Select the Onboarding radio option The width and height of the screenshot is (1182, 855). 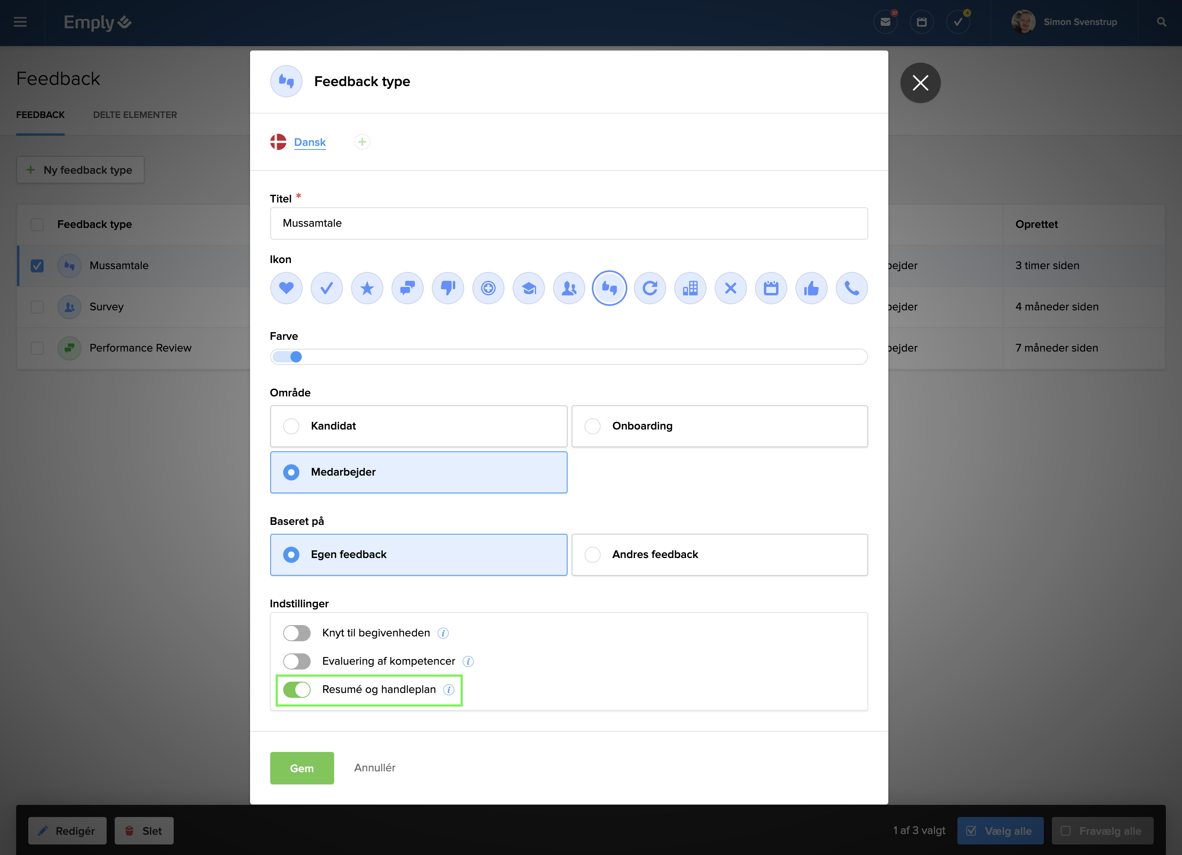click(x=592, y=426)
